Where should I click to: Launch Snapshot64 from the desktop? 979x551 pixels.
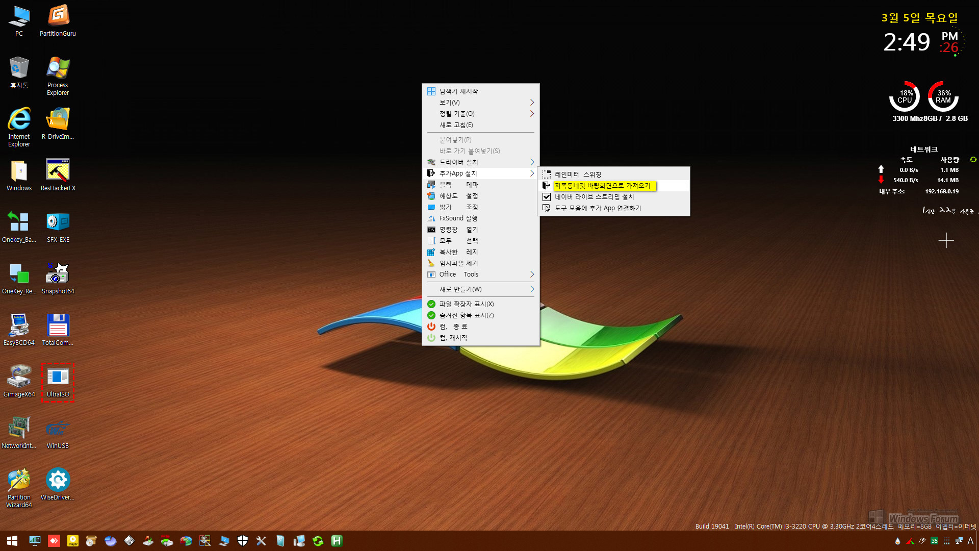coord(58,278)
